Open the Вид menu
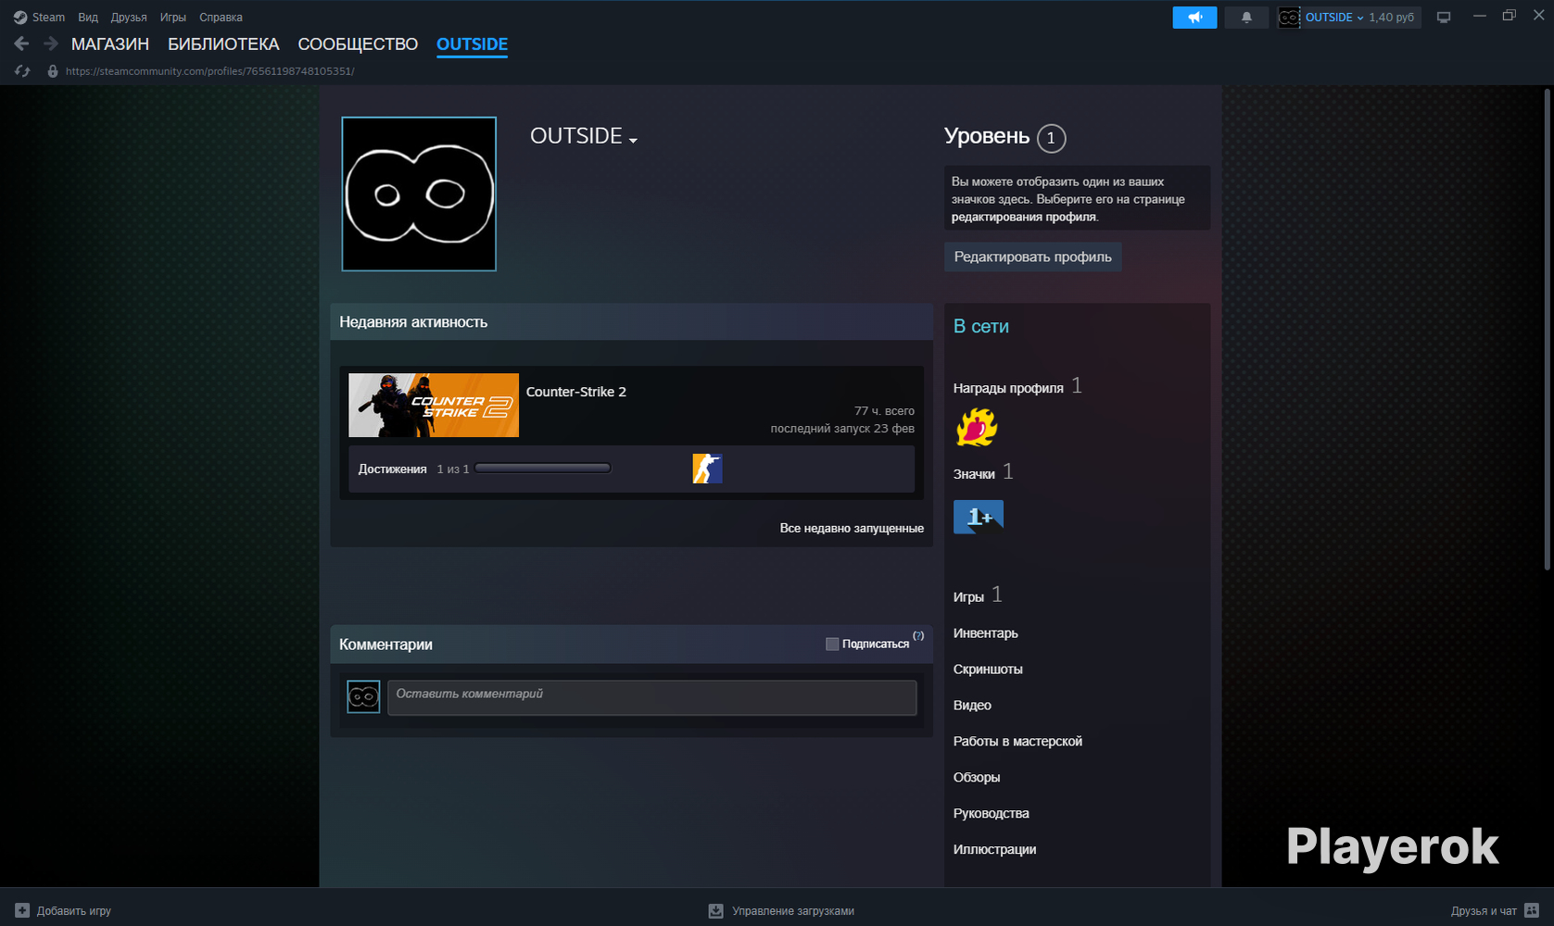Screen dimensions: 1554x926 click(x=88, y=18)
